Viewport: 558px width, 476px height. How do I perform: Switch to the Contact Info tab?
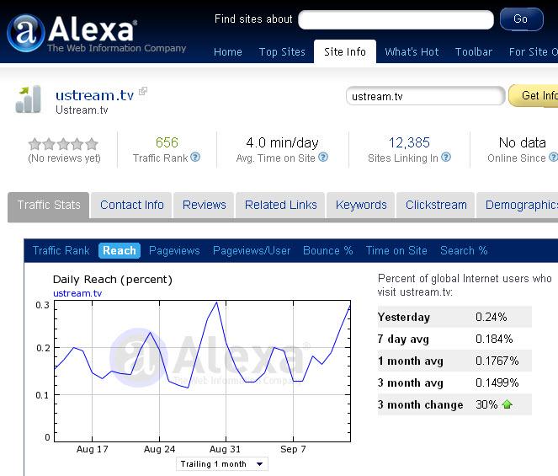coord(132,205)
